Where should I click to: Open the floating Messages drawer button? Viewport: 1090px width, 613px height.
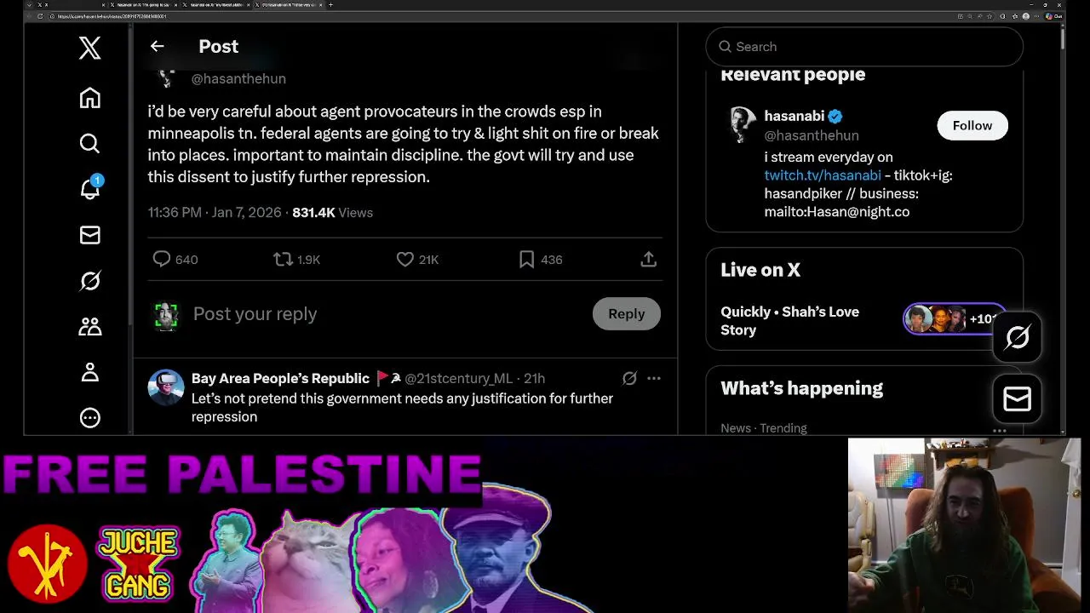pos(1017,398)
